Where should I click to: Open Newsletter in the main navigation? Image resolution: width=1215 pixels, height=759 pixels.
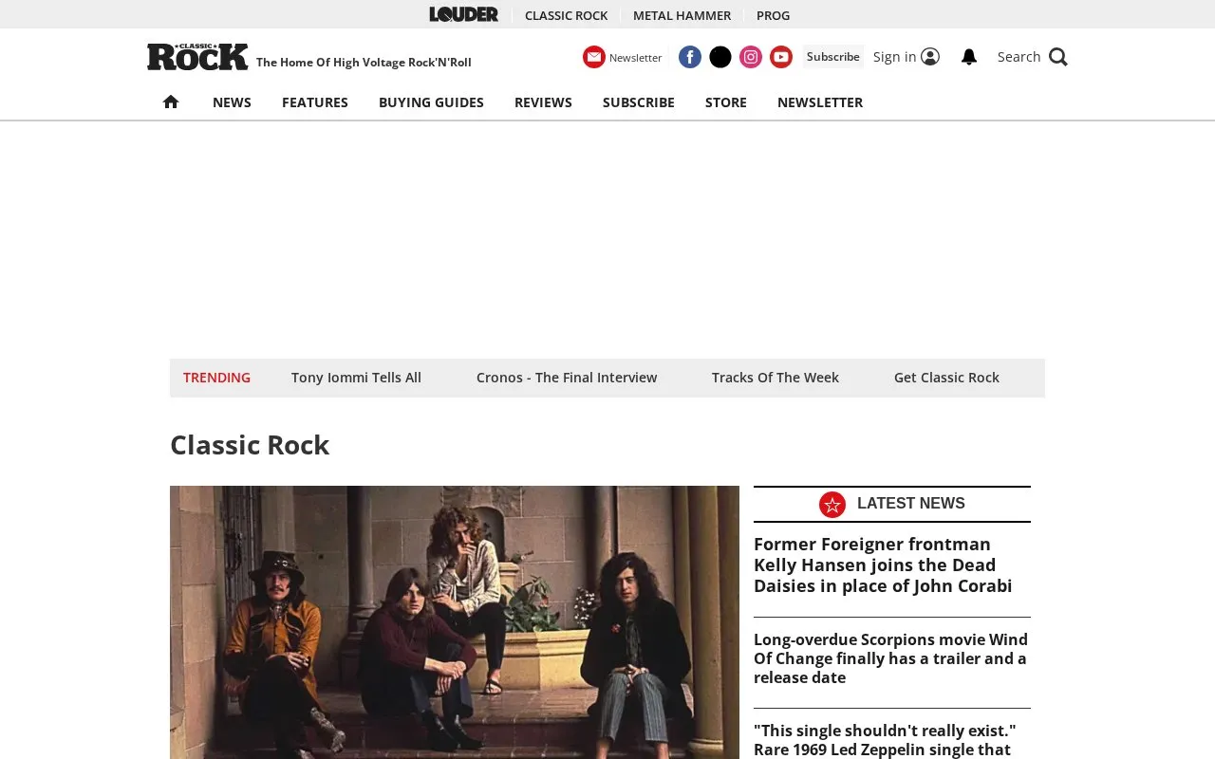pos(820,102)
